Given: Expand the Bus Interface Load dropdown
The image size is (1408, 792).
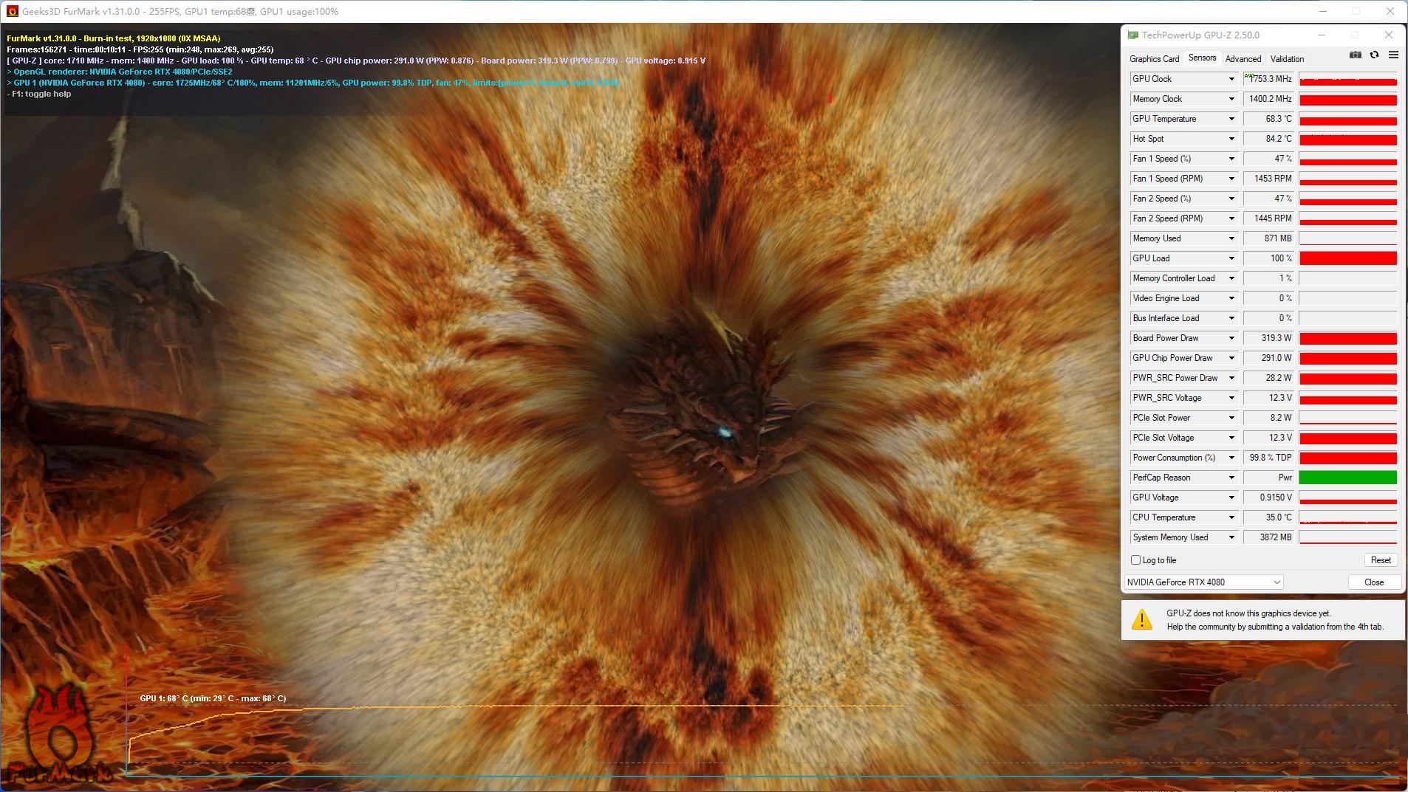Looking at the screenshot, I should click(1231, 318).
